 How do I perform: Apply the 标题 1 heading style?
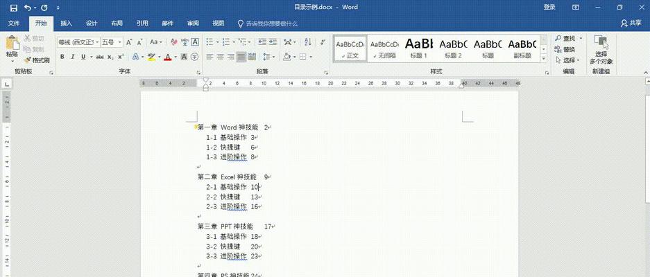pos(419,48)
